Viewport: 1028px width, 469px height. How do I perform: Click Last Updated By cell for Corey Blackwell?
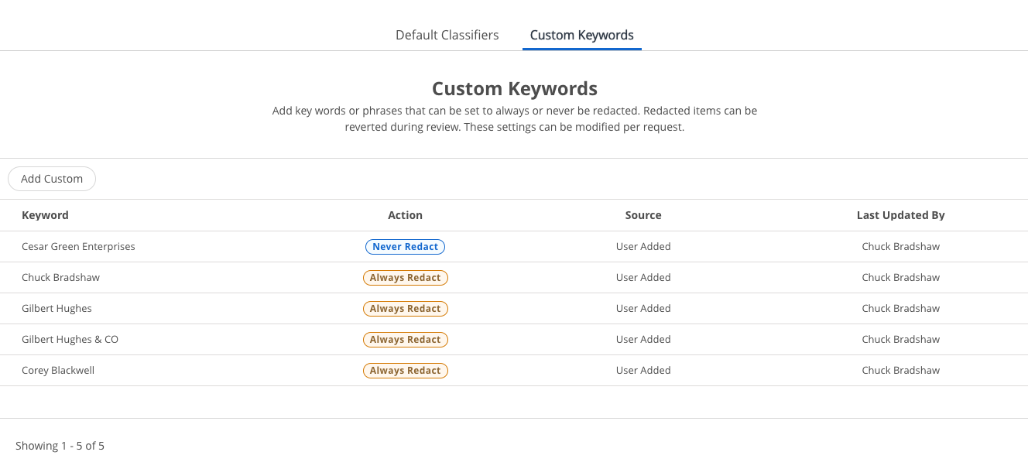[x=900, y=370]
